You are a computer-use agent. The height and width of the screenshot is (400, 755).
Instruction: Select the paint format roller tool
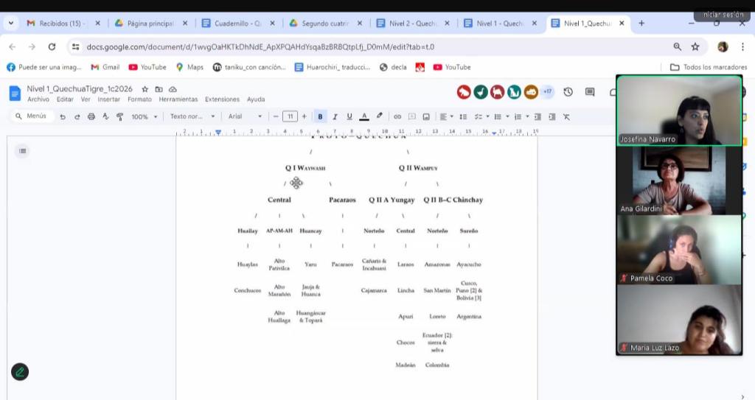(x=119, y=116)
